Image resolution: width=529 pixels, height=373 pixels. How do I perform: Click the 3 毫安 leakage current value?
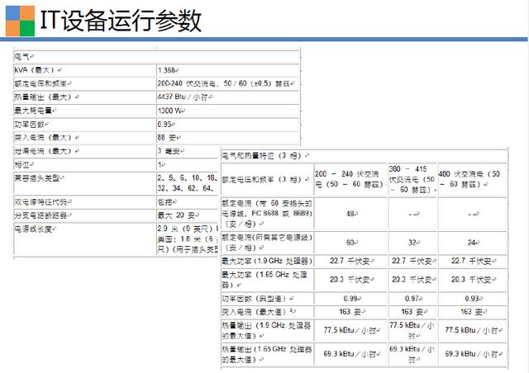point(171,151)
